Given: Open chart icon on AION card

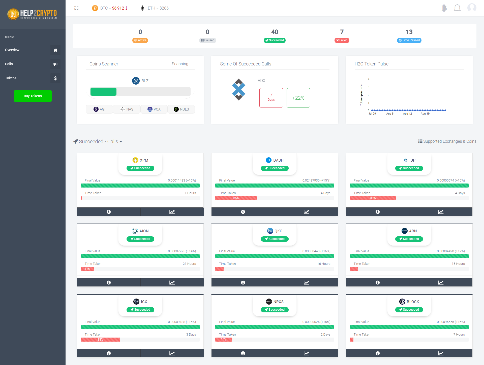Looking at the screenshot, I should (x=172, y=282).
